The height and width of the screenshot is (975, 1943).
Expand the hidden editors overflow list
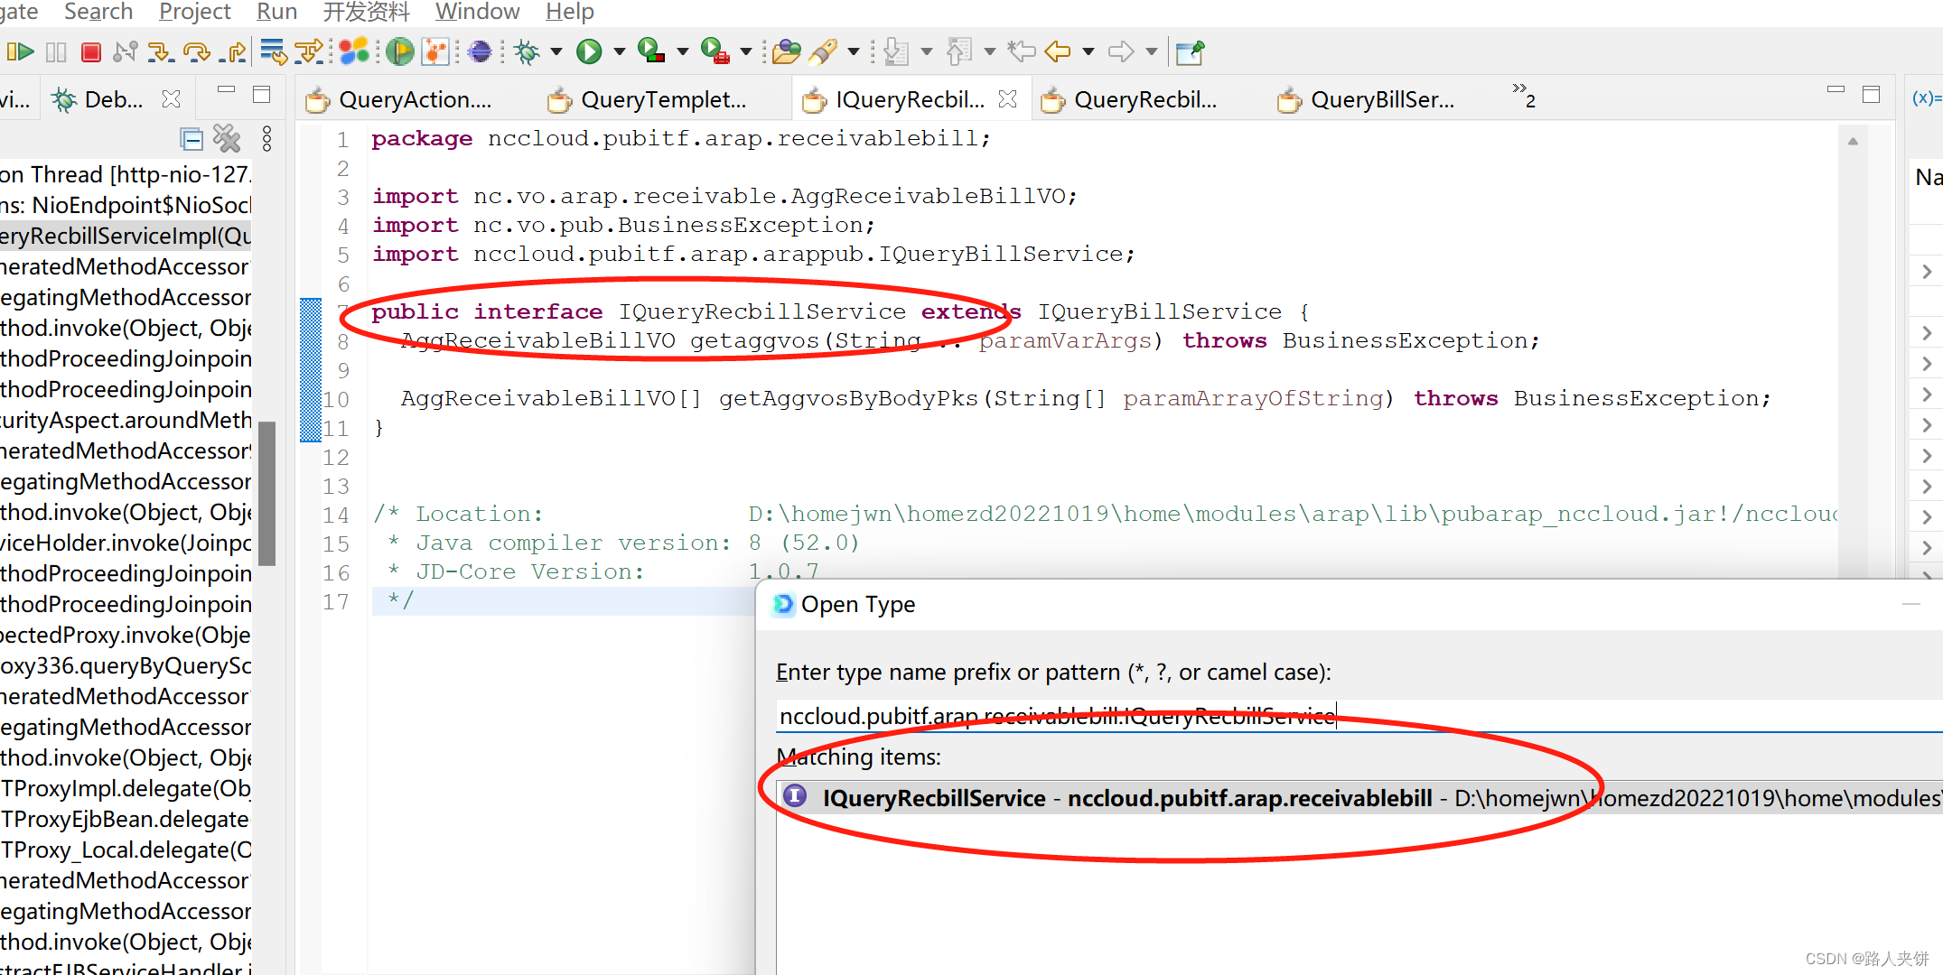coord(1524,95)
